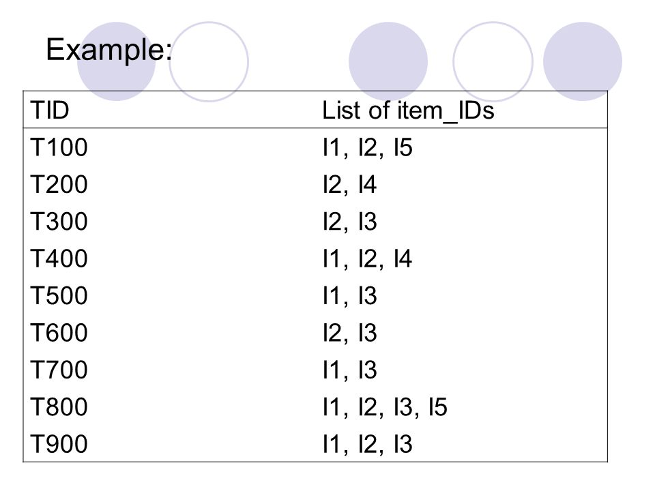Select the item list 'I2, I4'
The width and height of the screenshot is (655, 491).
[x=349, y=185]
